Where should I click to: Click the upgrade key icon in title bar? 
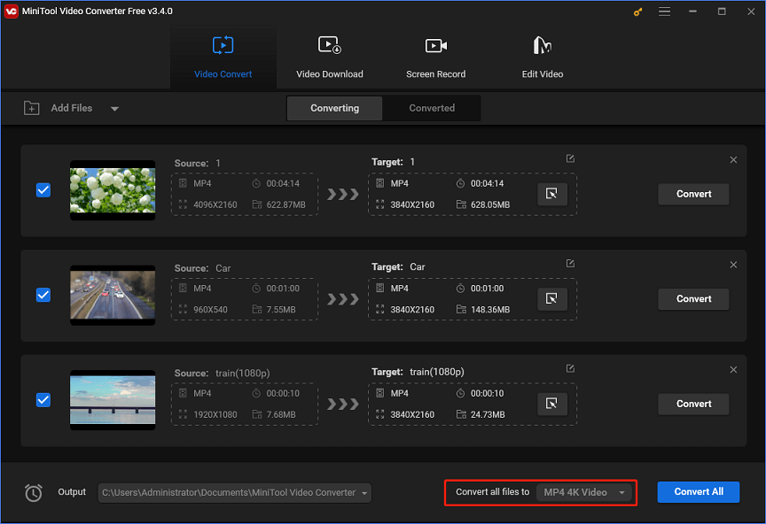(x=637, y=12)
